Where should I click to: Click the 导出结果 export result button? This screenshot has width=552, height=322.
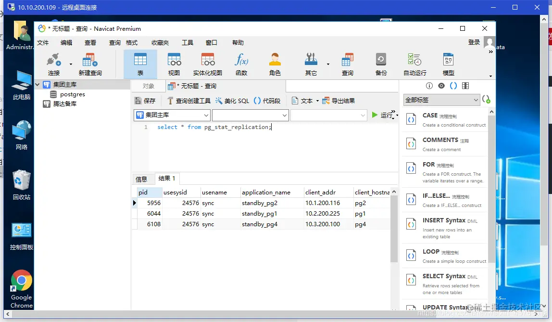339,101
